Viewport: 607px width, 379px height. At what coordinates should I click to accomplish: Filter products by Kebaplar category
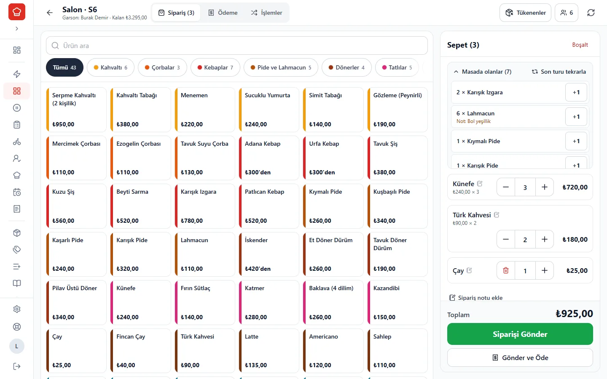(215, 67)
